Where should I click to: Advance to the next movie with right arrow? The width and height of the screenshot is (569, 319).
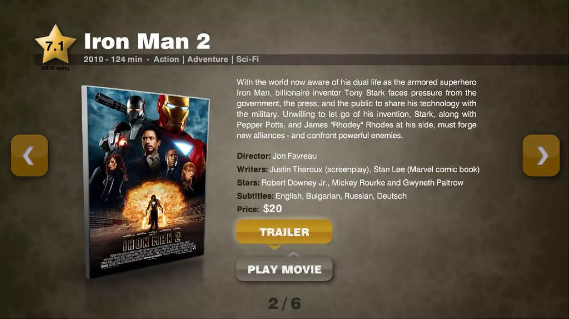click(541, 155)
